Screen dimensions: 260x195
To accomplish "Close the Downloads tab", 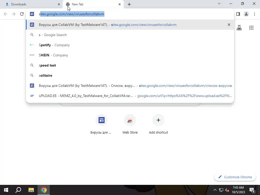I will tap(59, 4).
